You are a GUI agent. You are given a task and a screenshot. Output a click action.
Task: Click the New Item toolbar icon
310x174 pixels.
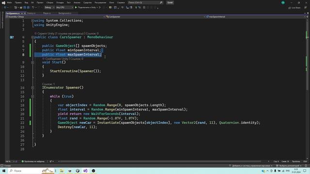[15, 7]
